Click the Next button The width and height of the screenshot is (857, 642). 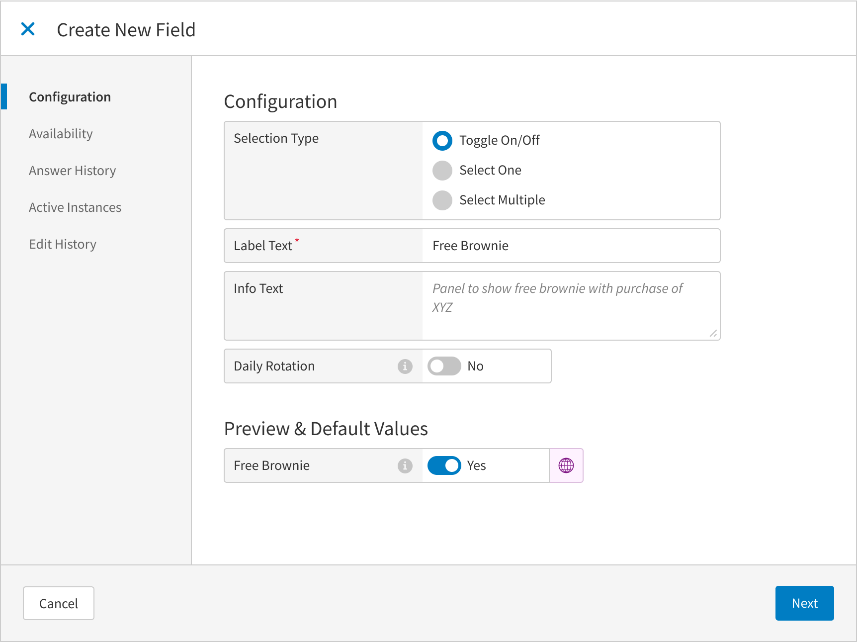click(804, 603)
